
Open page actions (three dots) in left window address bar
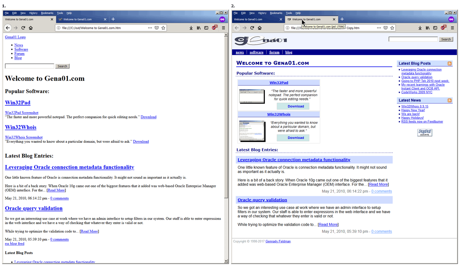pos(150,28)
